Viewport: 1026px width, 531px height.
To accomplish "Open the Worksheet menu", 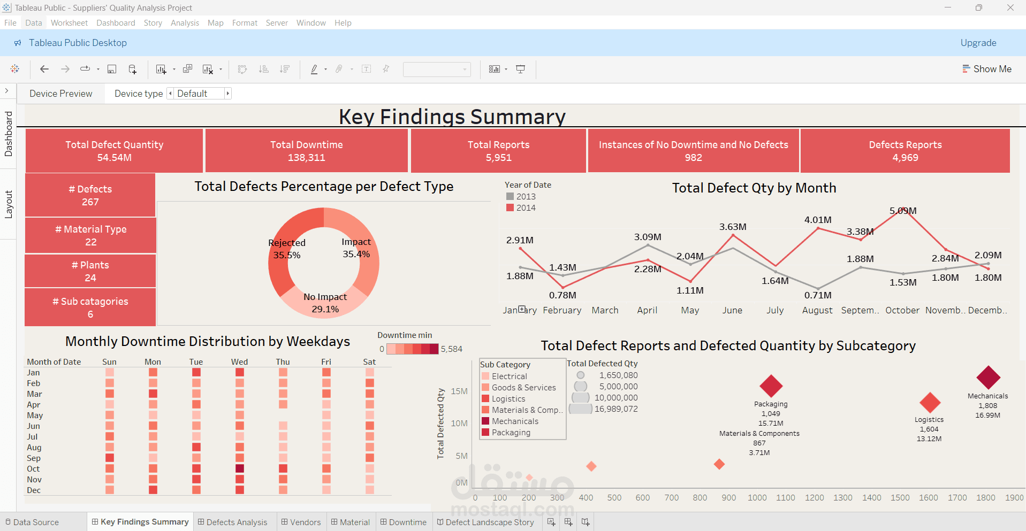I will [69, 23].
